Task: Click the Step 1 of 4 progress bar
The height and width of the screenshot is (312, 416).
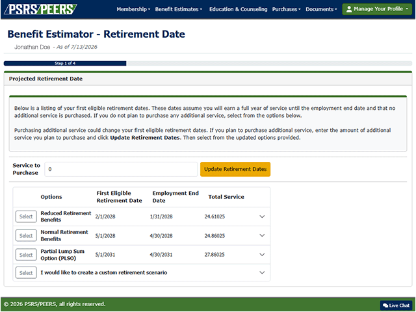Action: [65, 63]
